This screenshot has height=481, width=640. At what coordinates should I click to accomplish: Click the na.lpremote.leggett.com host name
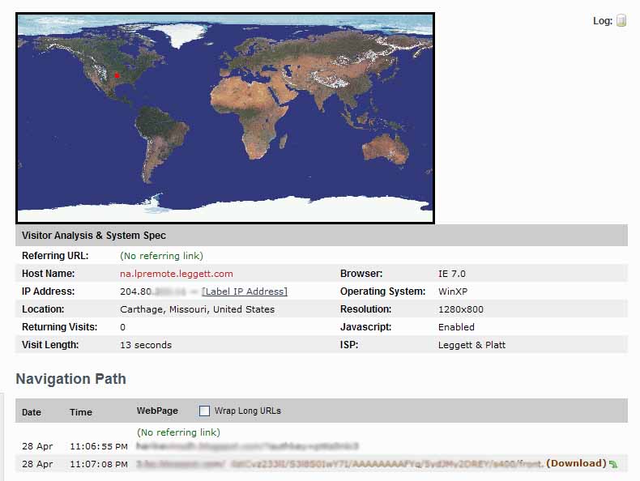(x=176, y=274)
